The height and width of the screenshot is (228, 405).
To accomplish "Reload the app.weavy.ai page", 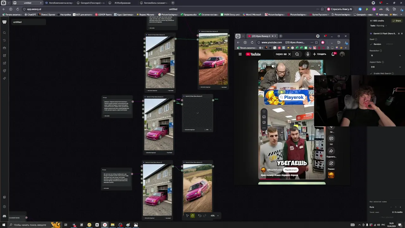I will pos(17,9).
